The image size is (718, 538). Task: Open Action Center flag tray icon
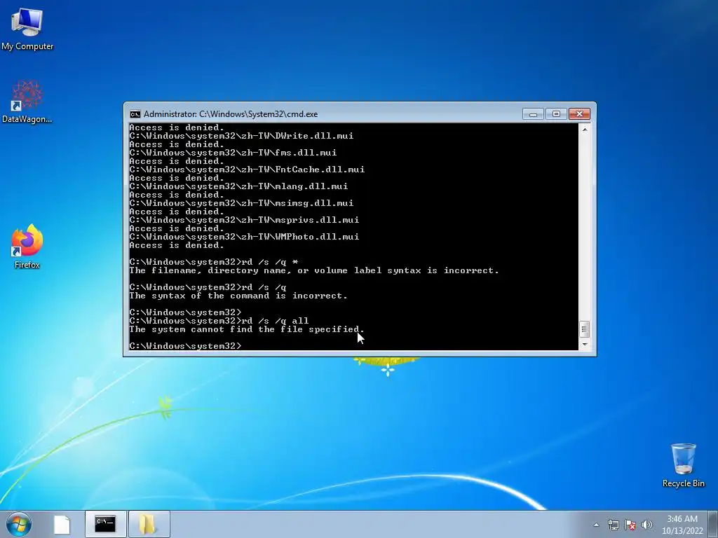(630, 525)
